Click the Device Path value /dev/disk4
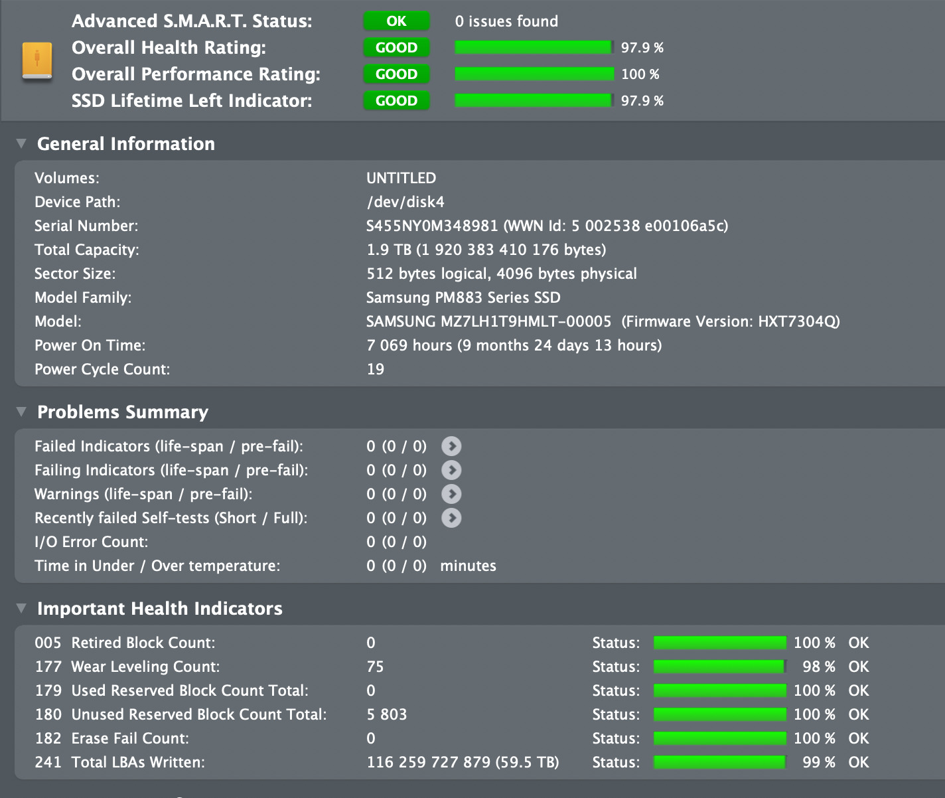 click(405, 202)
